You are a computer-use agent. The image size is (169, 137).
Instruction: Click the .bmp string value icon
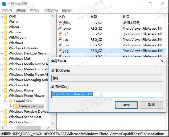(x=60, y=28)
